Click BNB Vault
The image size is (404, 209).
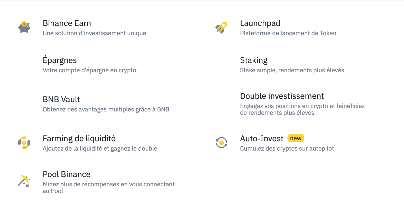pos(61,99)
